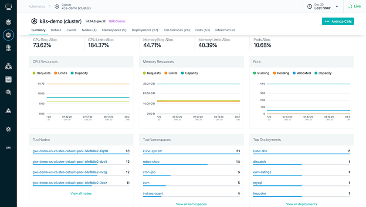Screen dimensions: 366x207
Task: Open the magnifier analytics sidebar icon
Action: 8,93
